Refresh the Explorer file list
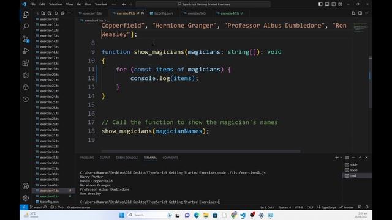 pos(56,13)
